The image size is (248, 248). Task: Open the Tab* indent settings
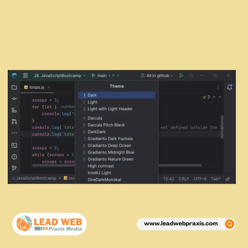215,179
